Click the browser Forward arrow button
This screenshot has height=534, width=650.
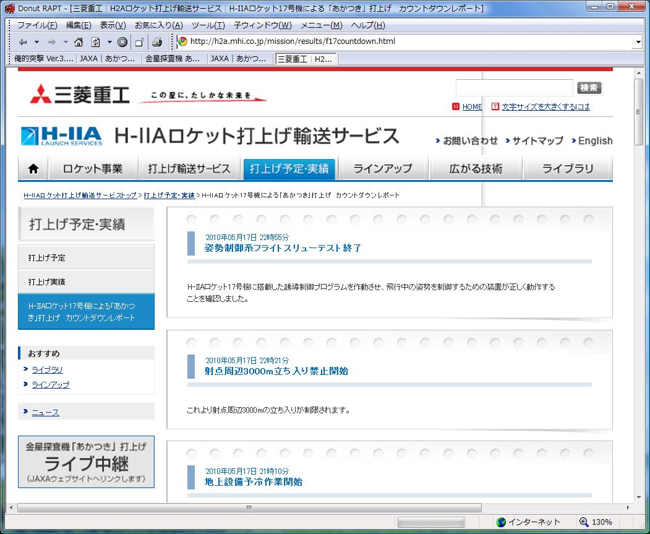(x=52, y=42)
